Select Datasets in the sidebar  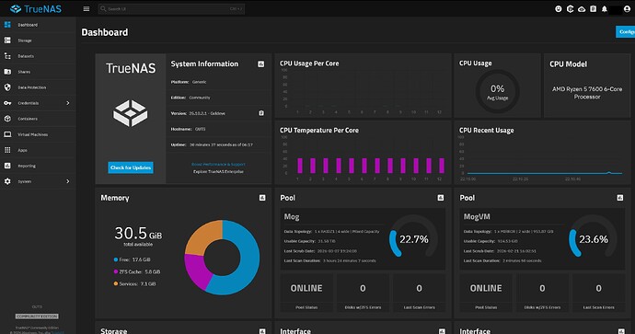[x=38, y=56]
